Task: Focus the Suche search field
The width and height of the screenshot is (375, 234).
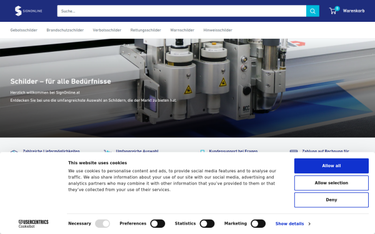Action: point(181,11)
